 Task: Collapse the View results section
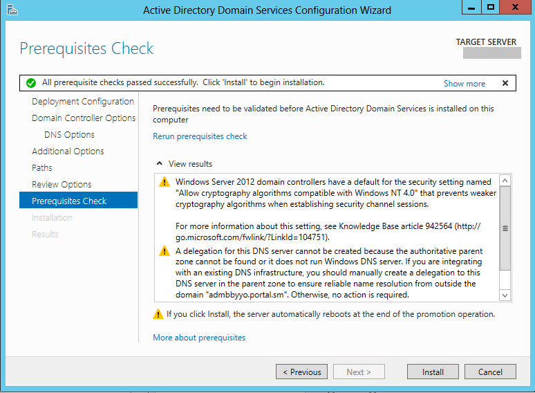(160, 164)
